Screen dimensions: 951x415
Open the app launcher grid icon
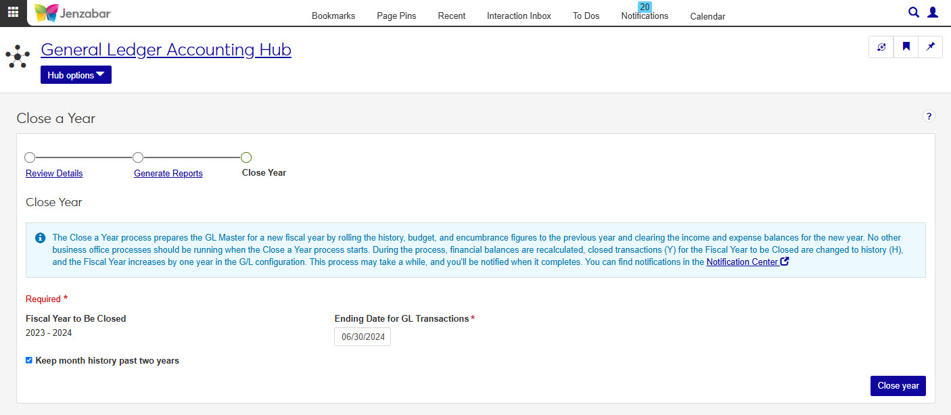(x=13, y=13)
